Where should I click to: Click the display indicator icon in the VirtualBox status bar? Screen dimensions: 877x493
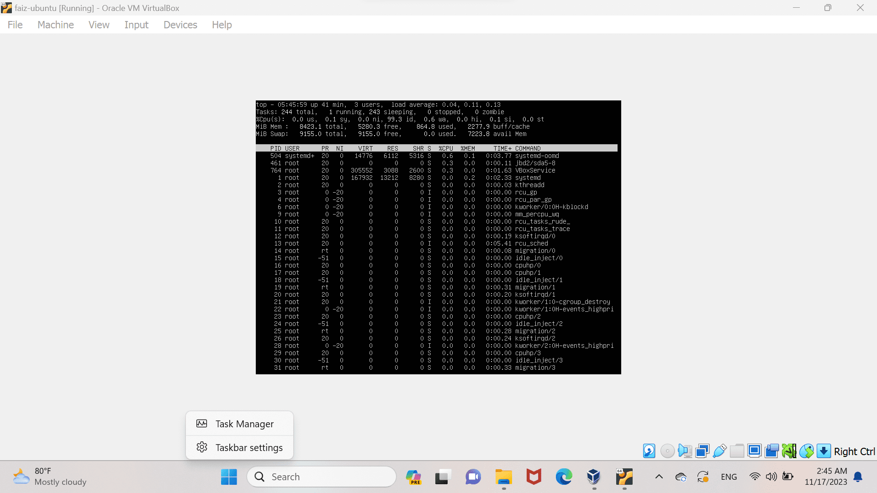pos(755,451)
